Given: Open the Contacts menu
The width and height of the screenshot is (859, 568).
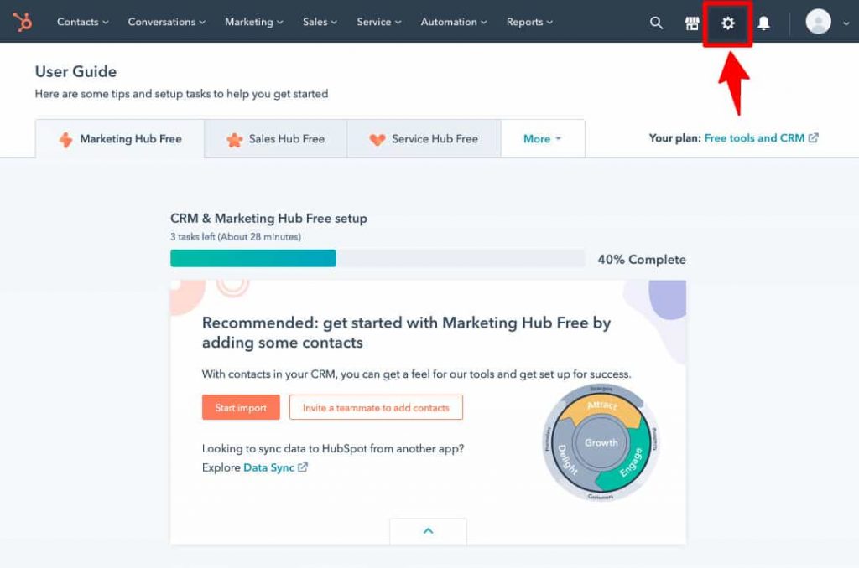Looking at the screenshot, I should click(83, 22).
